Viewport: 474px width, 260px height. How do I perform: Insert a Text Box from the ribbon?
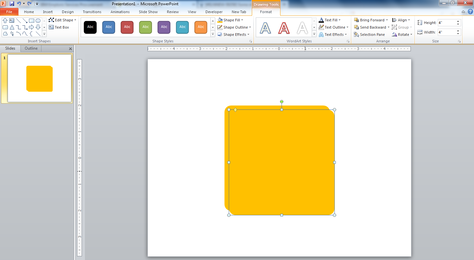point(59,27)
